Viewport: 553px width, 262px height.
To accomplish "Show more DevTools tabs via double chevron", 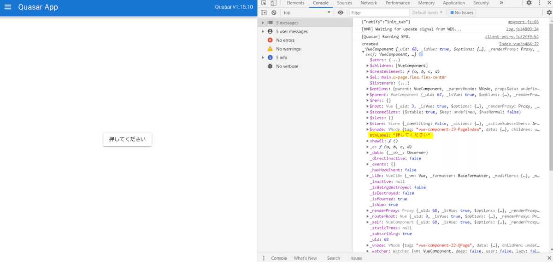I will coord(501,3).
